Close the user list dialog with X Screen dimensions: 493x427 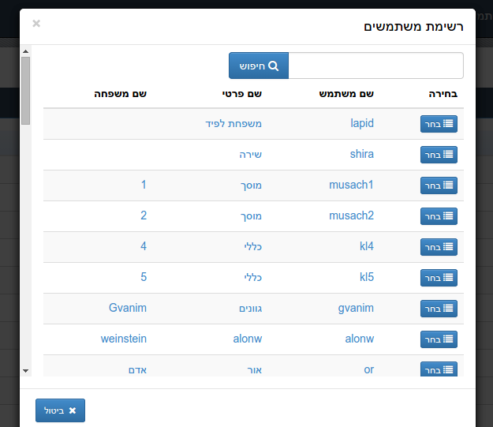(x=36, y=24)
